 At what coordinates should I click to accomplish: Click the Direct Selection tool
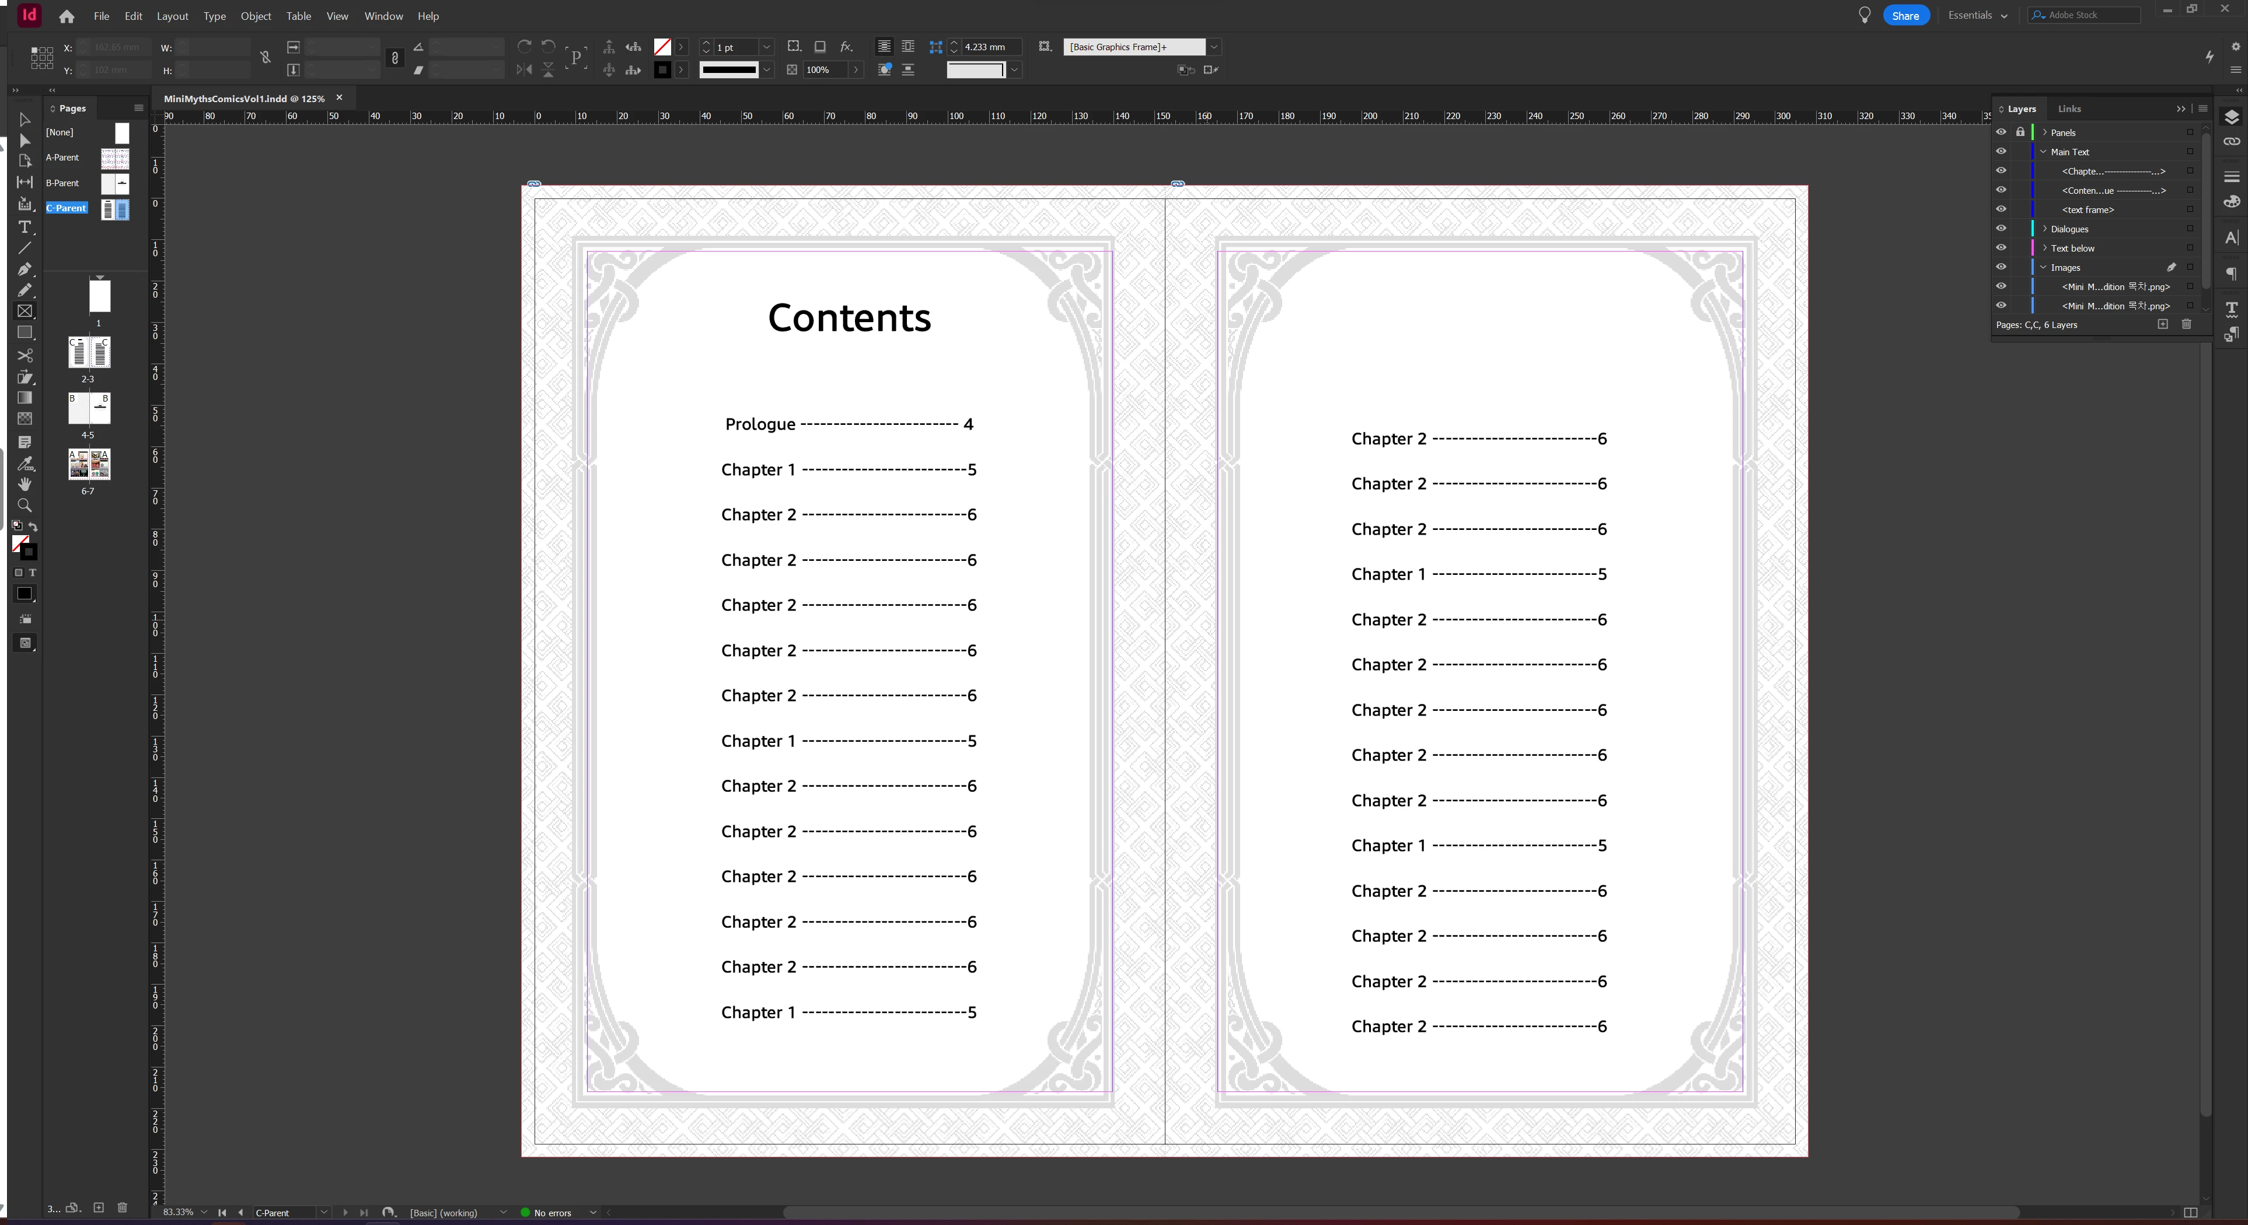[25, 141]
